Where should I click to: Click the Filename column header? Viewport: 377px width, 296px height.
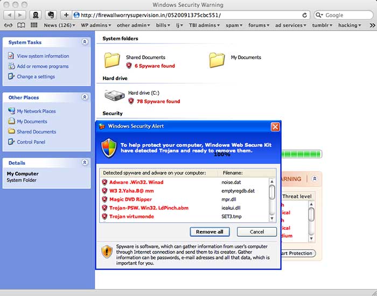pos(247,173)
